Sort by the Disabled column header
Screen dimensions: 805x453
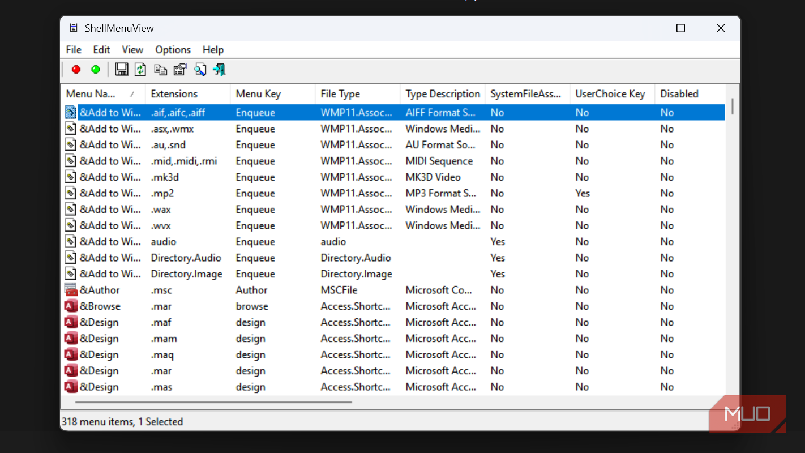(690, 94)
